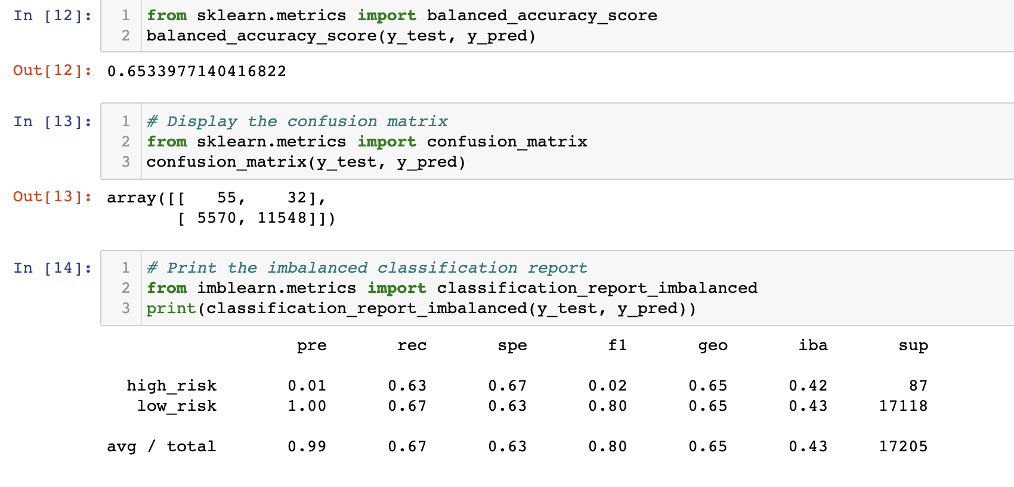Viewport: 1014px width, 487px height.
Task: Click the f1 column header
Action: [x=617, y=345]
